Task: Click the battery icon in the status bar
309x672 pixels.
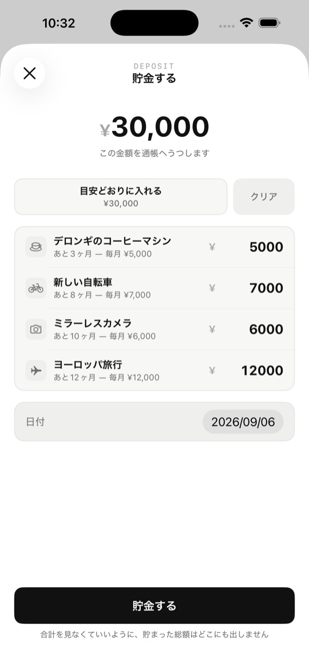Action: (269, 23)
